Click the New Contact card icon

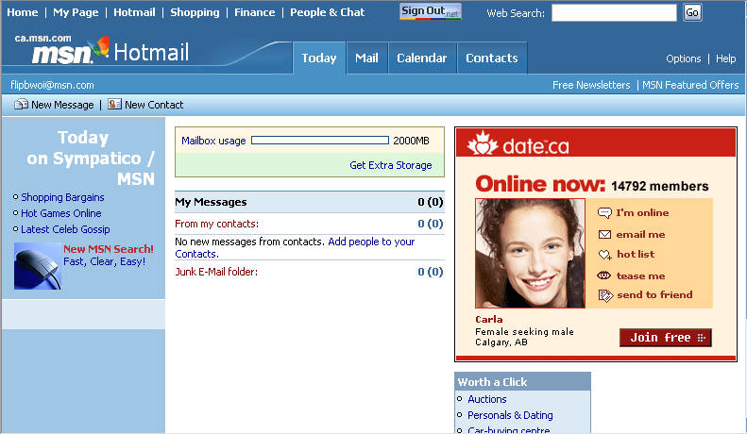coord(114,104)
